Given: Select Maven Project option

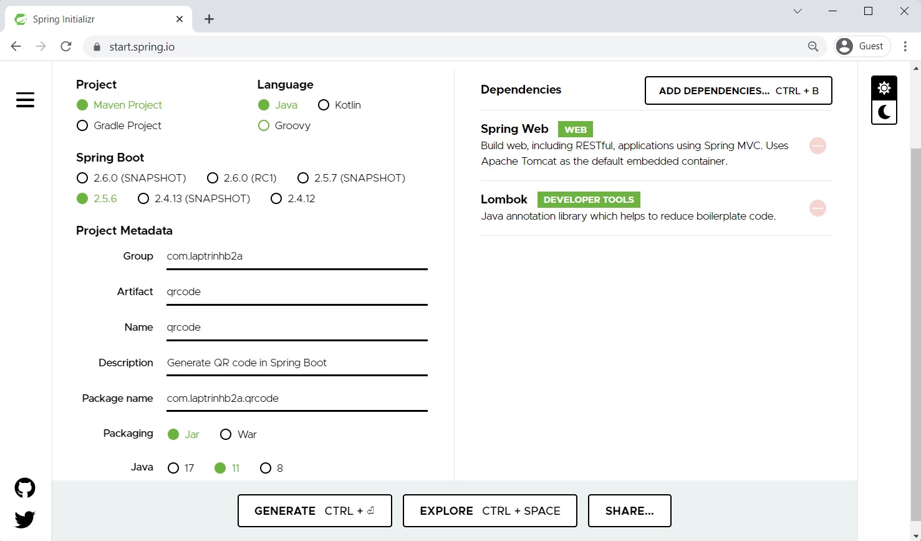Looking at the screenshot, I should pos(119,105).
